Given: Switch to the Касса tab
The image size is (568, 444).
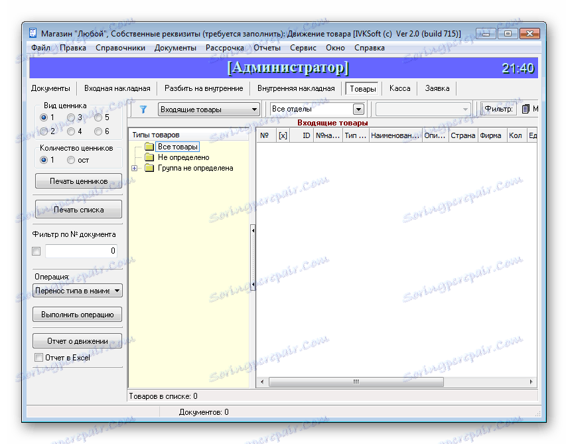Looking at the screenshot, I should (x=400, y=88).
